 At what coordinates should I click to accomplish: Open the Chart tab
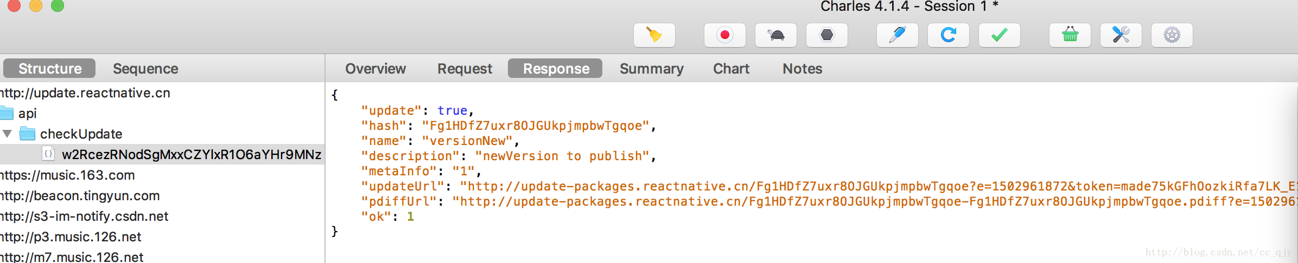731,69
